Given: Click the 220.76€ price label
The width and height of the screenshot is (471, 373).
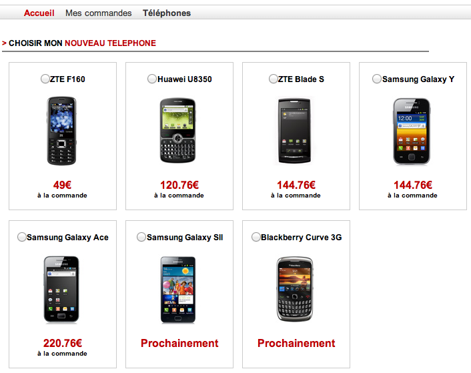Looking at the screenshot, I should tap(63, 343).
